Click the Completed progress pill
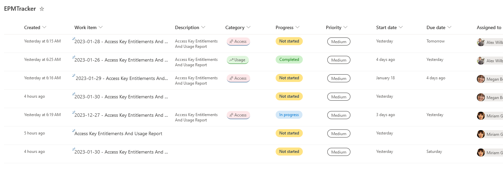503x190 pixels. coord(289,60)
